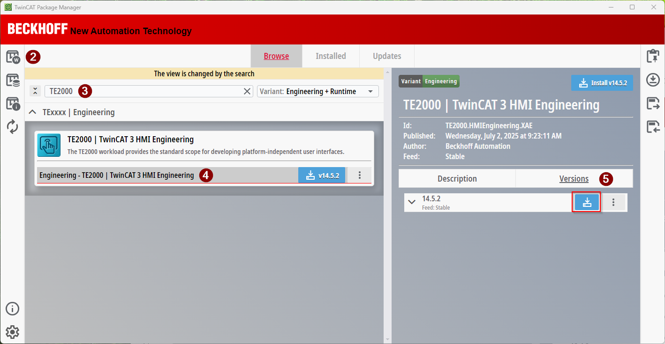Open the pinned clipboard icon in right sidebar
This screenshot has height=344, width=665.
653,56
